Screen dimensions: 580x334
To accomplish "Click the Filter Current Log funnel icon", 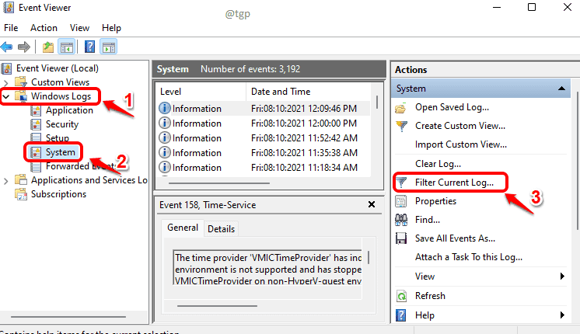I will click(x=401, y=183).
